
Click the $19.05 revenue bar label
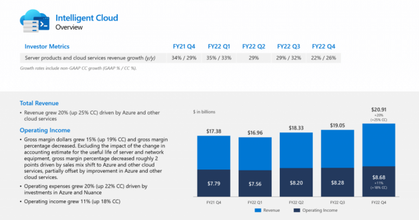pos(337,125)
